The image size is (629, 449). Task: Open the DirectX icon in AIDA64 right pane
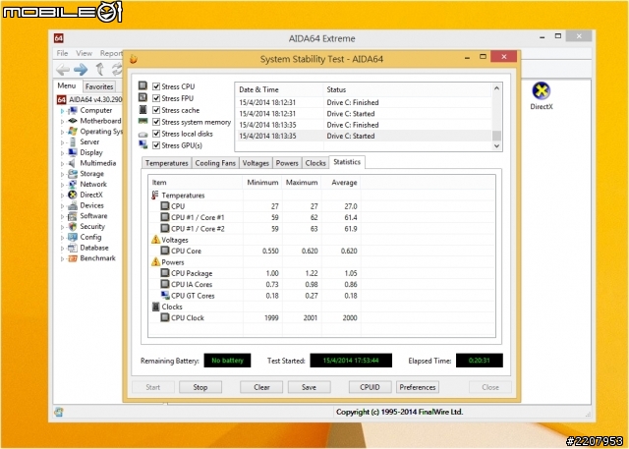tap(542, 90)
